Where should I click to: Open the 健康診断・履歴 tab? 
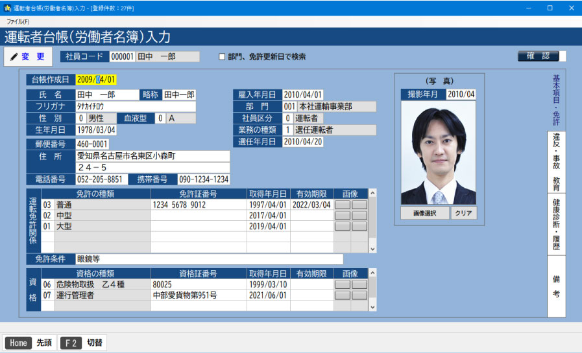point(556,223)
